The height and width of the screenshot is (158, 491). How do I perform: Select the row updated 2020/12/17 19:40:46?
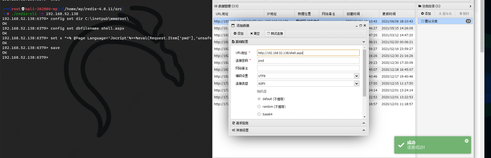click(x=397, y=77)
